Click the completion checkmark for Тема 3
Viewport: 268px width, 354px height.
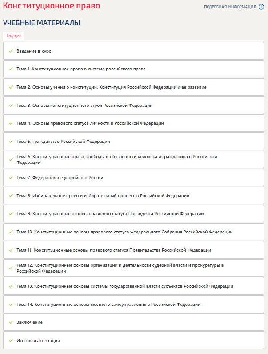[11, 106]
